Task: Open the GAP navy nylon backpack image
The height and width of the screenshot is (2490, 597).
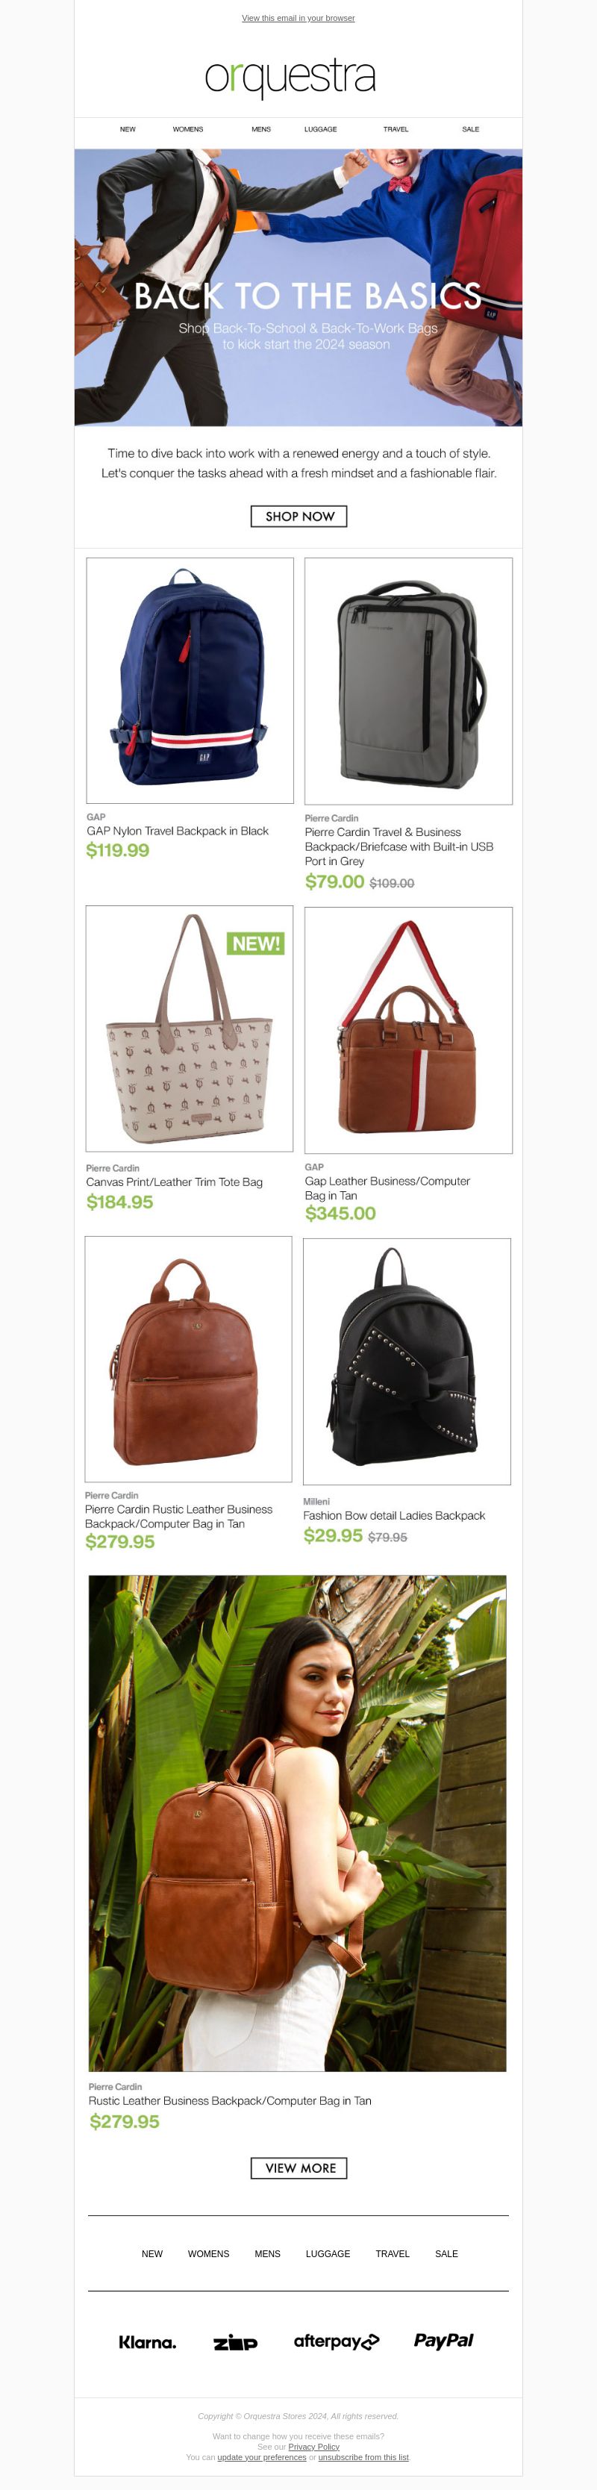Action: pos(190,681)
